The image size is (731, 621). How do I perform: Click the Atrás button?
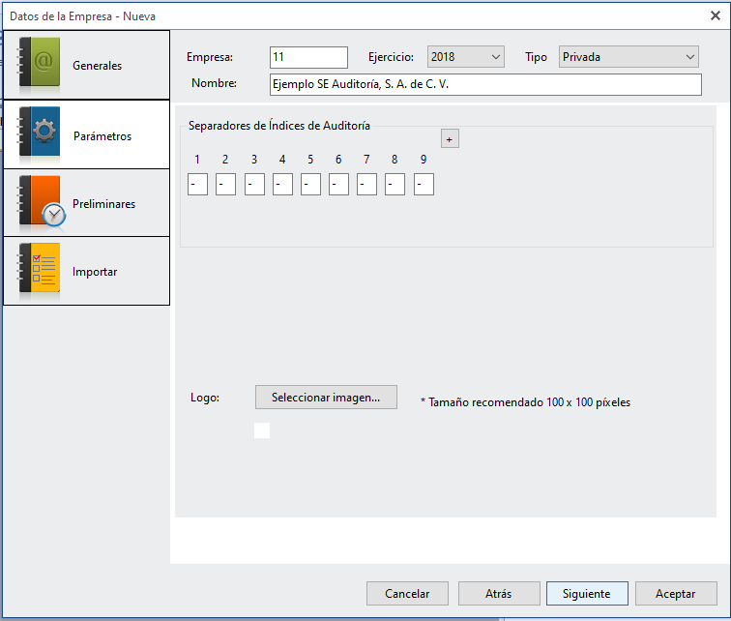pos(498,594)
